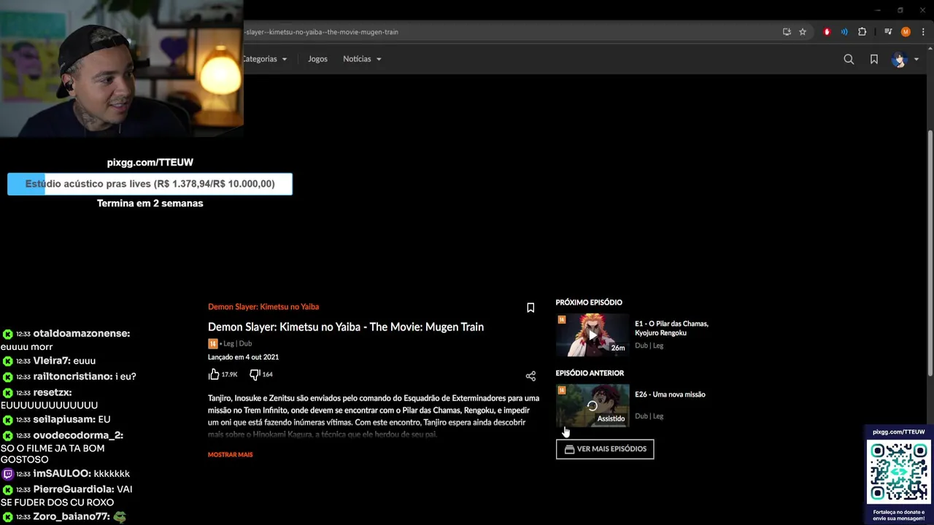Open the browser three-dot menu
This screenshot has height=525, width=934.
(x=923, y=32)
